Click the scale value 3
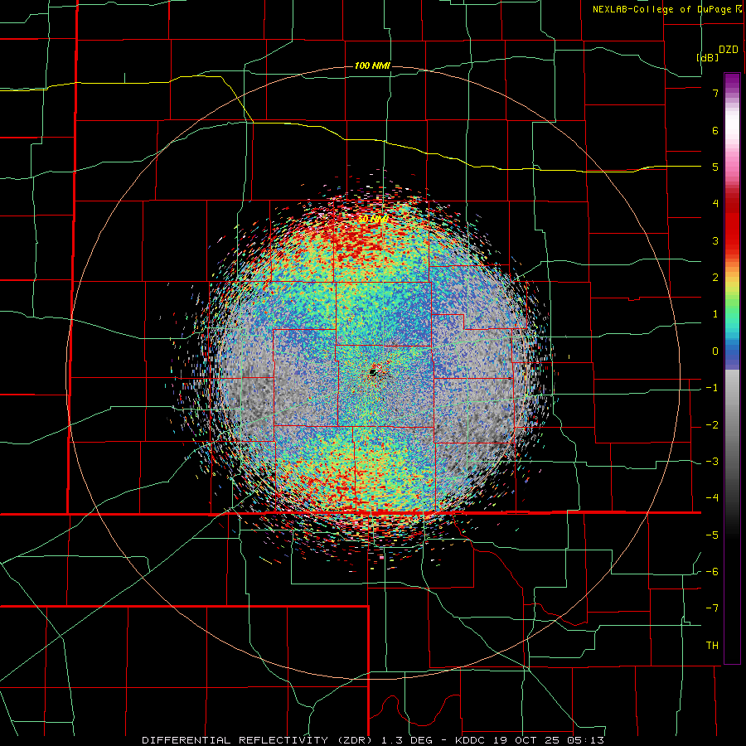The width and height of the screenshot is (746, 746). pos(715,240)
